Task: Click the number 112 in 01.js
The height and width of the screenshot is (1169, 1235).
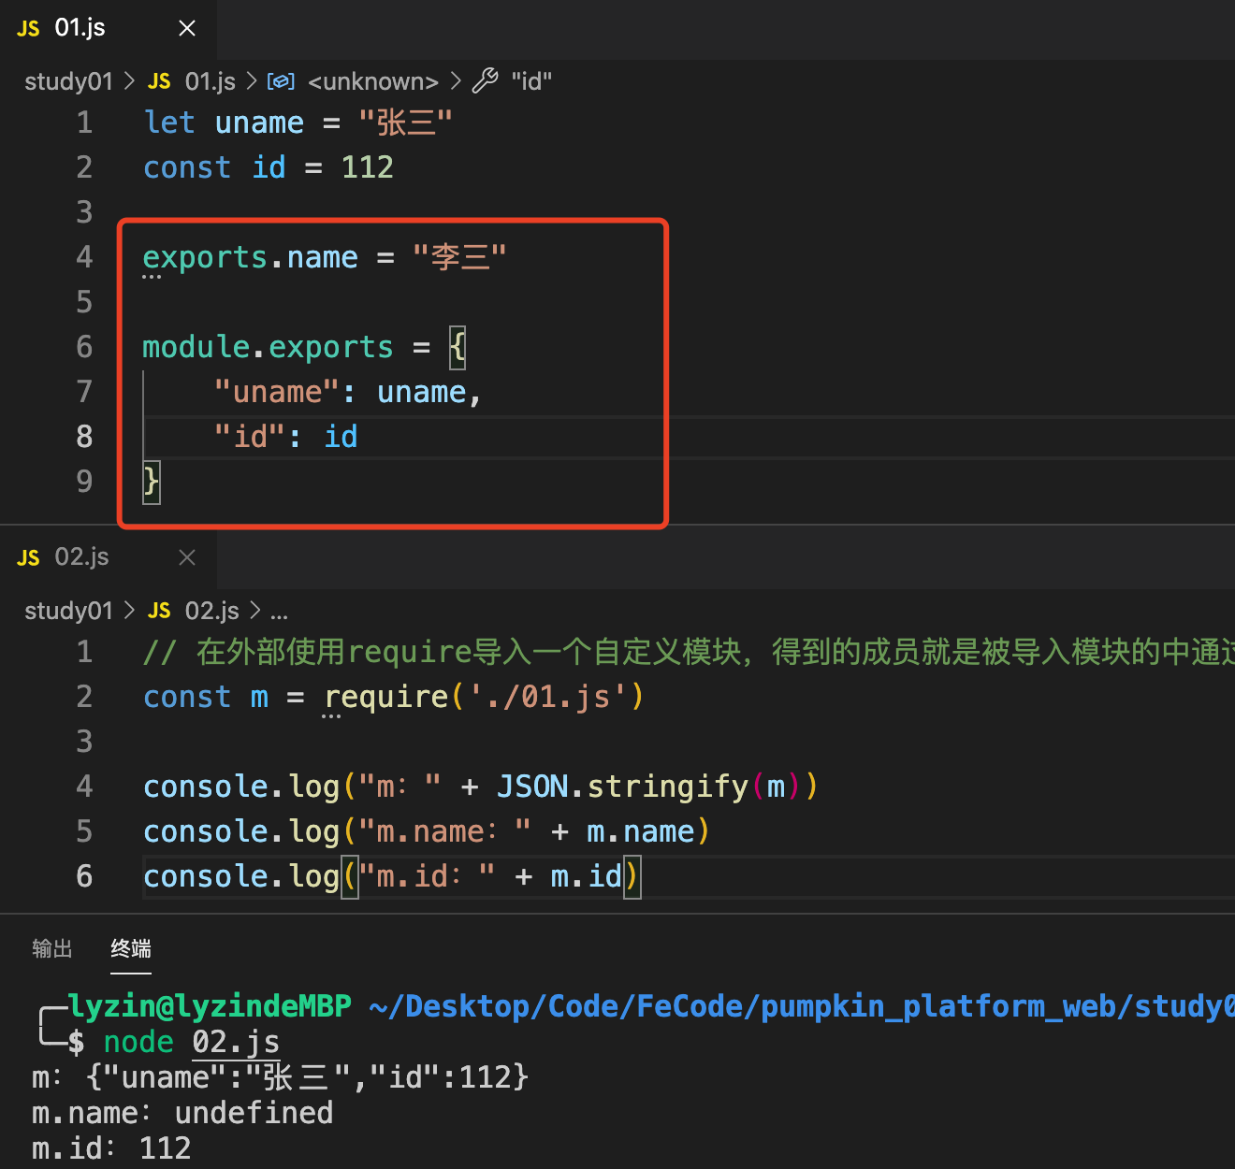Action: [x=367, y=167]
